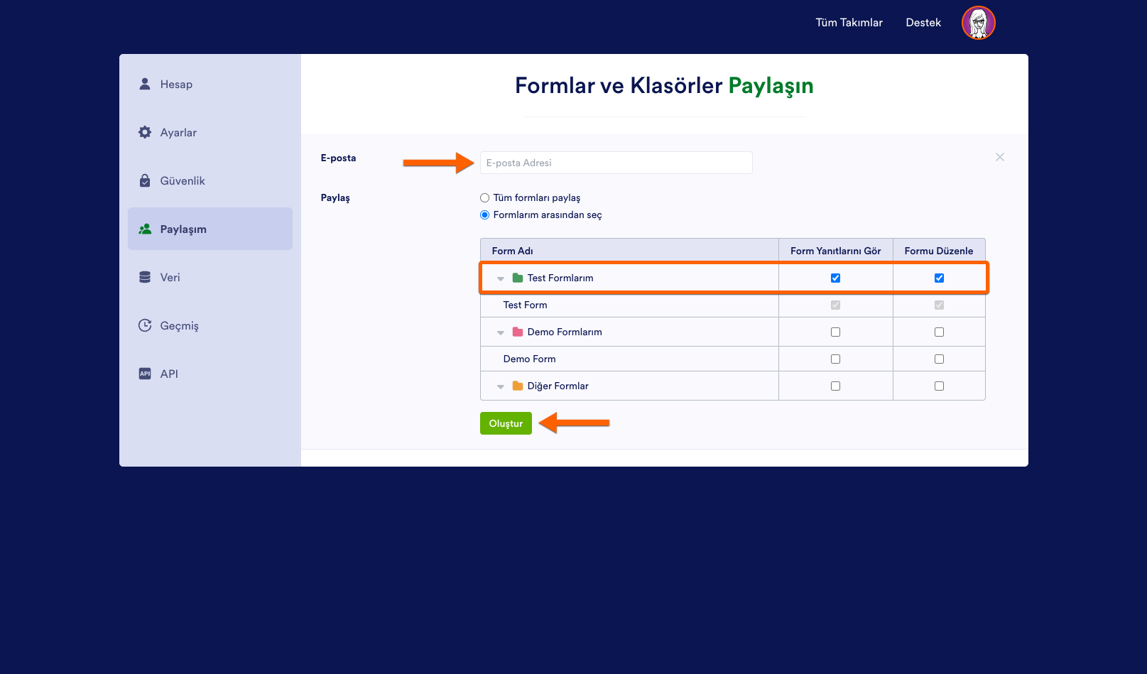Open the Ayarlar section

click(x=210, y=132)
